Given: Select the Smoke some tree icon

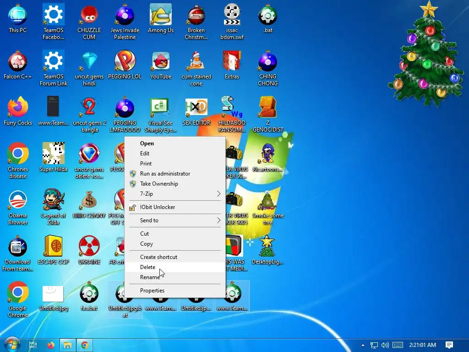Looking at the screenshot, I should coord(267,207).
